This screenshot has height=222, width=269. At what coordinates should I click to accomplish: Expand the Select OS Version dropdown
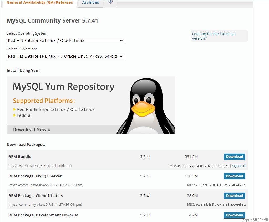[66, 56]
